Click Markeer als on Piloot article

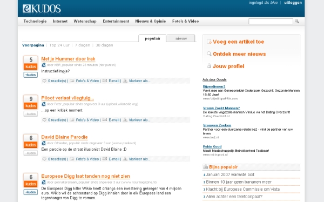tap(139, 120)
